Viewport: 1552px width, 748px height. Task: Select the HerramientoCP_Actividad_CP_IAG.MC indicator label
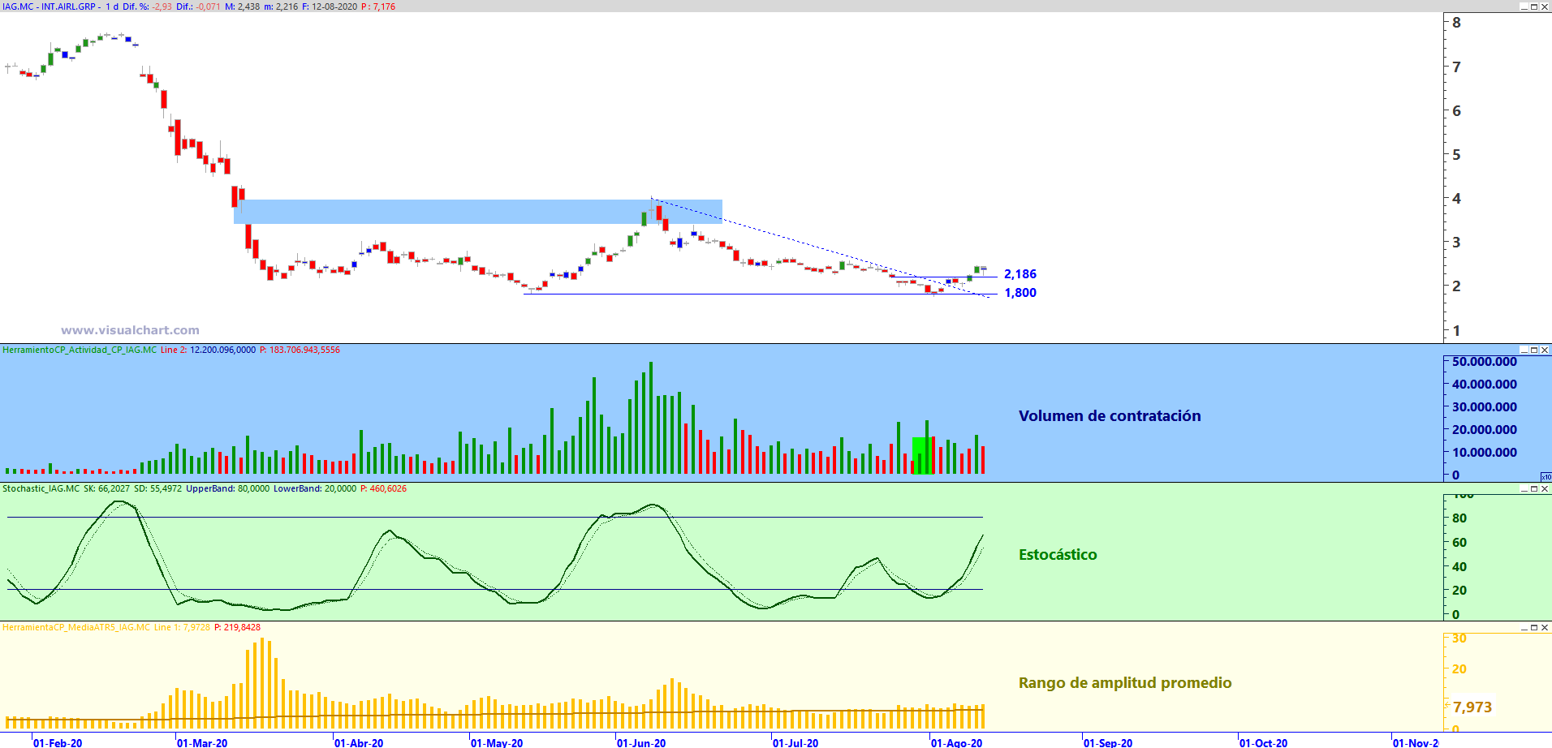tap(80, 350)
